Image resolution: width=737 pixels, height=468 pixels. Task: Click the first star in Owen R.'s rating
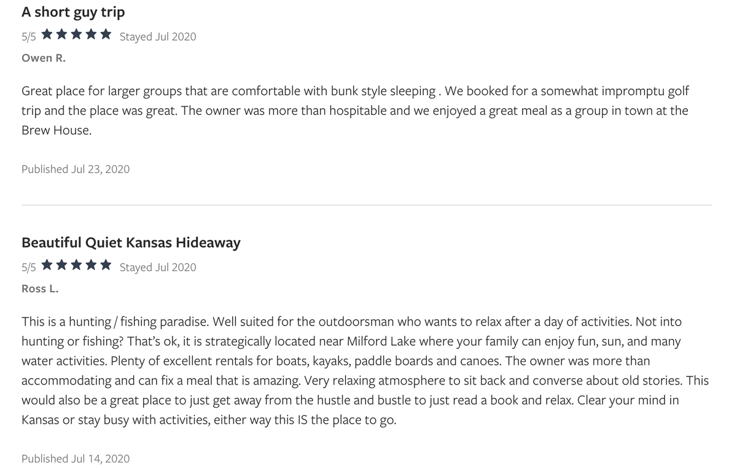[47, 35]
